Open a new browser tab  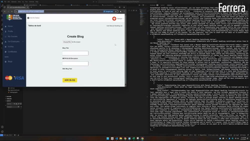click(x=31, y=7)
